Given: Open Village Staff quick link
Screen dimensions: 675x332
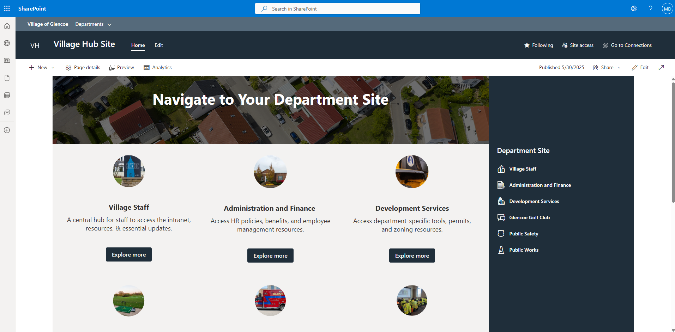Looking at the screenshot, I should click(517, 169).
